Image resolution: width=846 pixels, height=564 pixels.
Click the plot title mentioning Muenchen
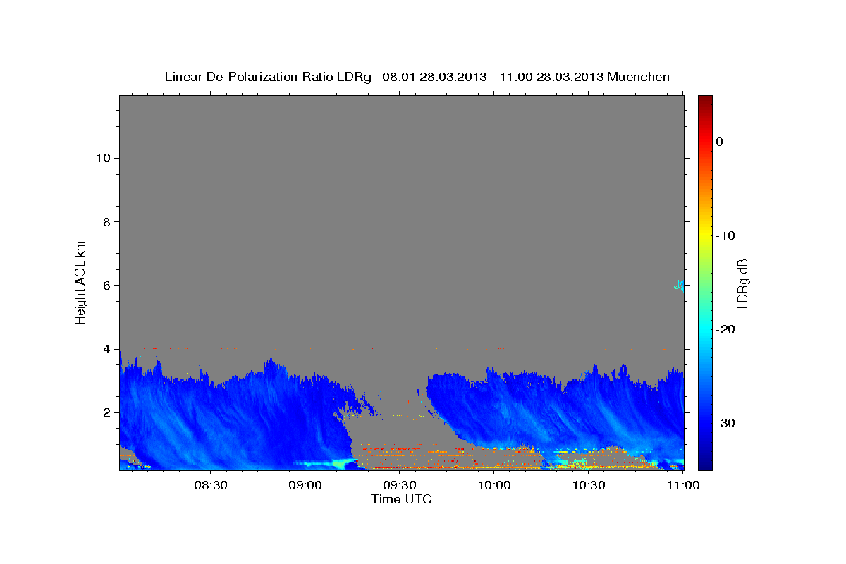coord(417,77)
